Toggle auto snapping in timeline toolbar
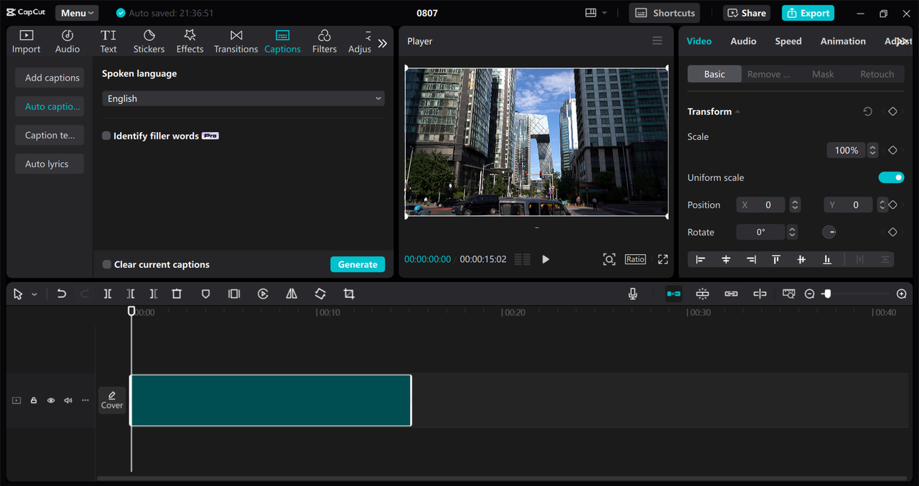Viewport: 919px width, 486px height. [x=702, y=294]
